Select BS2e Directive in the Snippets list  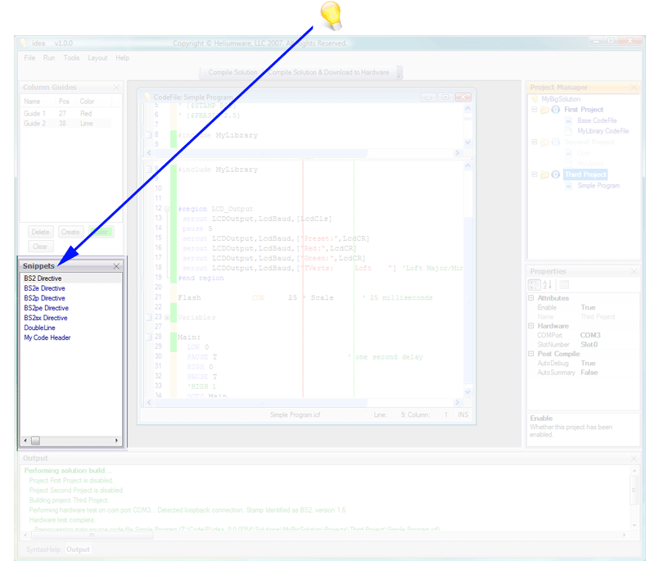44,288
